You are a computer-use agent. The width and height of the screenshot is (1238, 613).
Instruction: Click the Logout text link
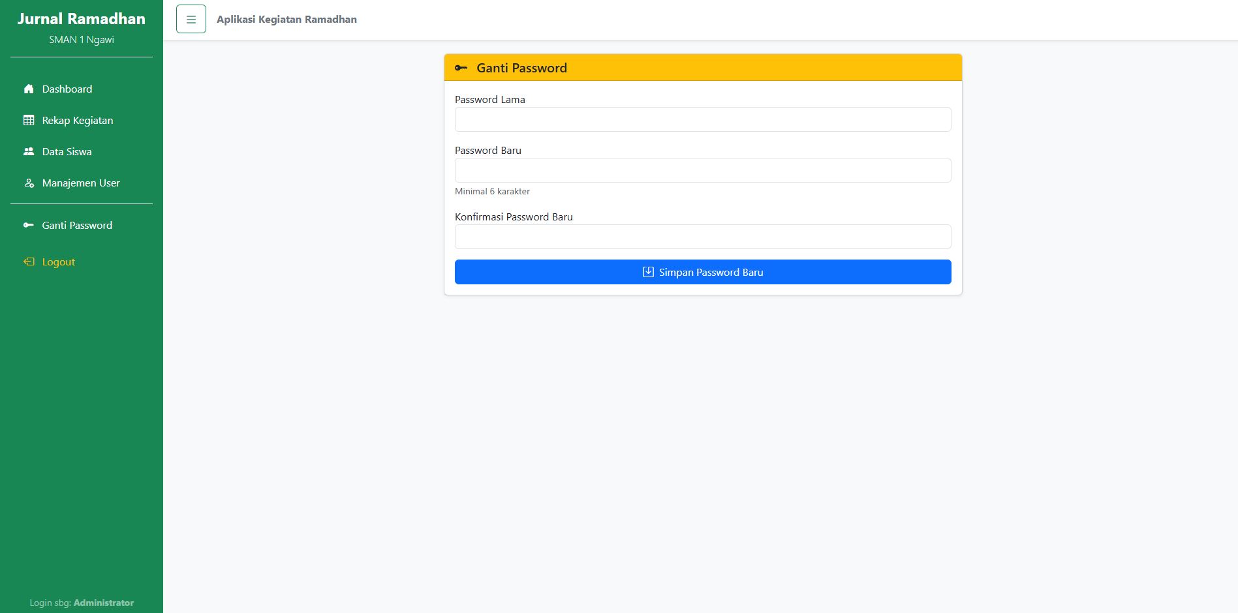59,262
